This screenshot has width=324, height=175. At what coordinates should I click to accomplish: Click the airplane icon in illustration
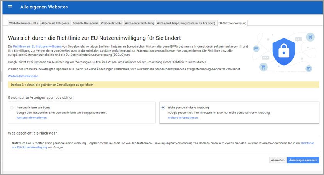point(309,37)
